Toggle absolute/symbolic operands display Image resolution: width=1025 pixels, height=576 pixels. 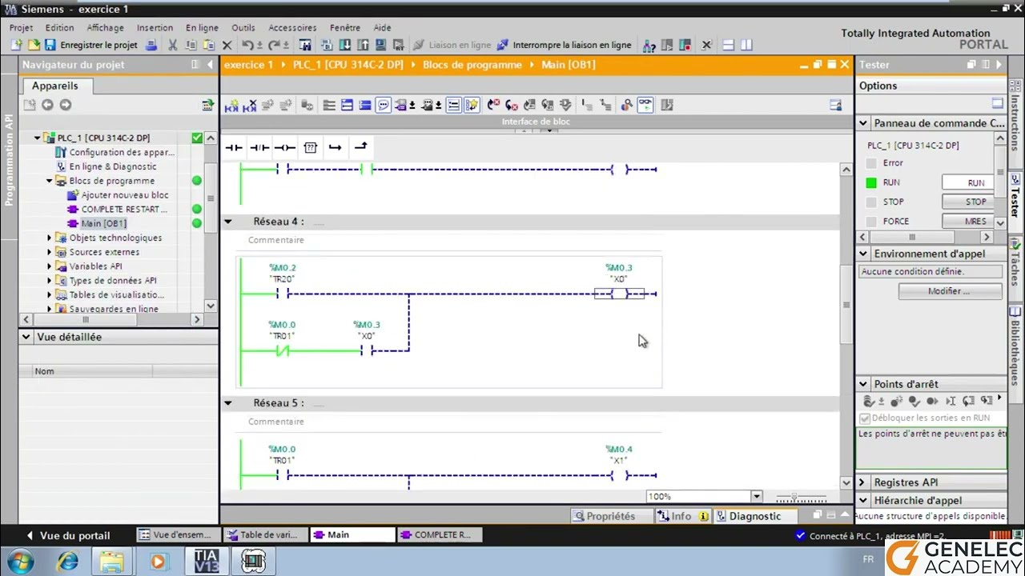pyautogui.click(x=400, y=105)
